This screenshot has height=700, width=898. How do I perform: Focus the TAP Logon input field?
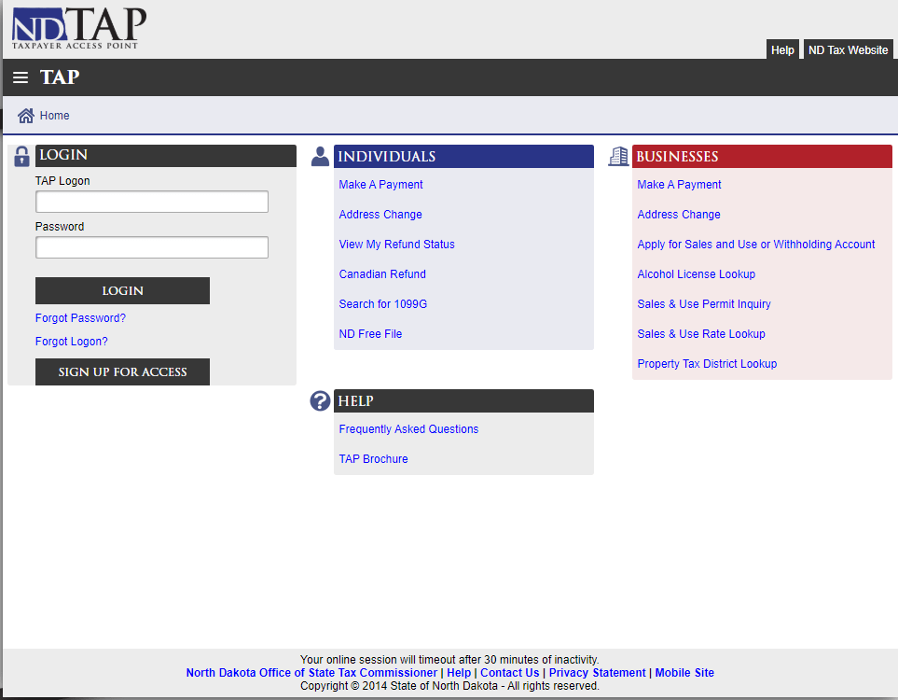click(x=152, y=202)
